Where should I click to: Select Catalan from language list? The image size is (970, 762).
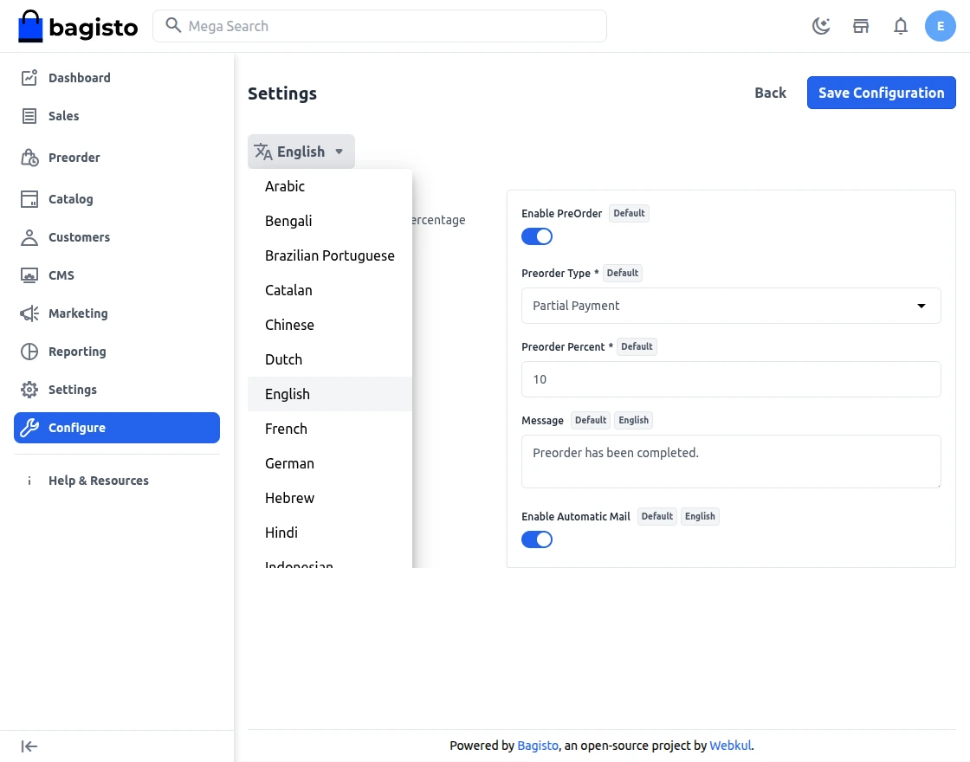(330, 290)
